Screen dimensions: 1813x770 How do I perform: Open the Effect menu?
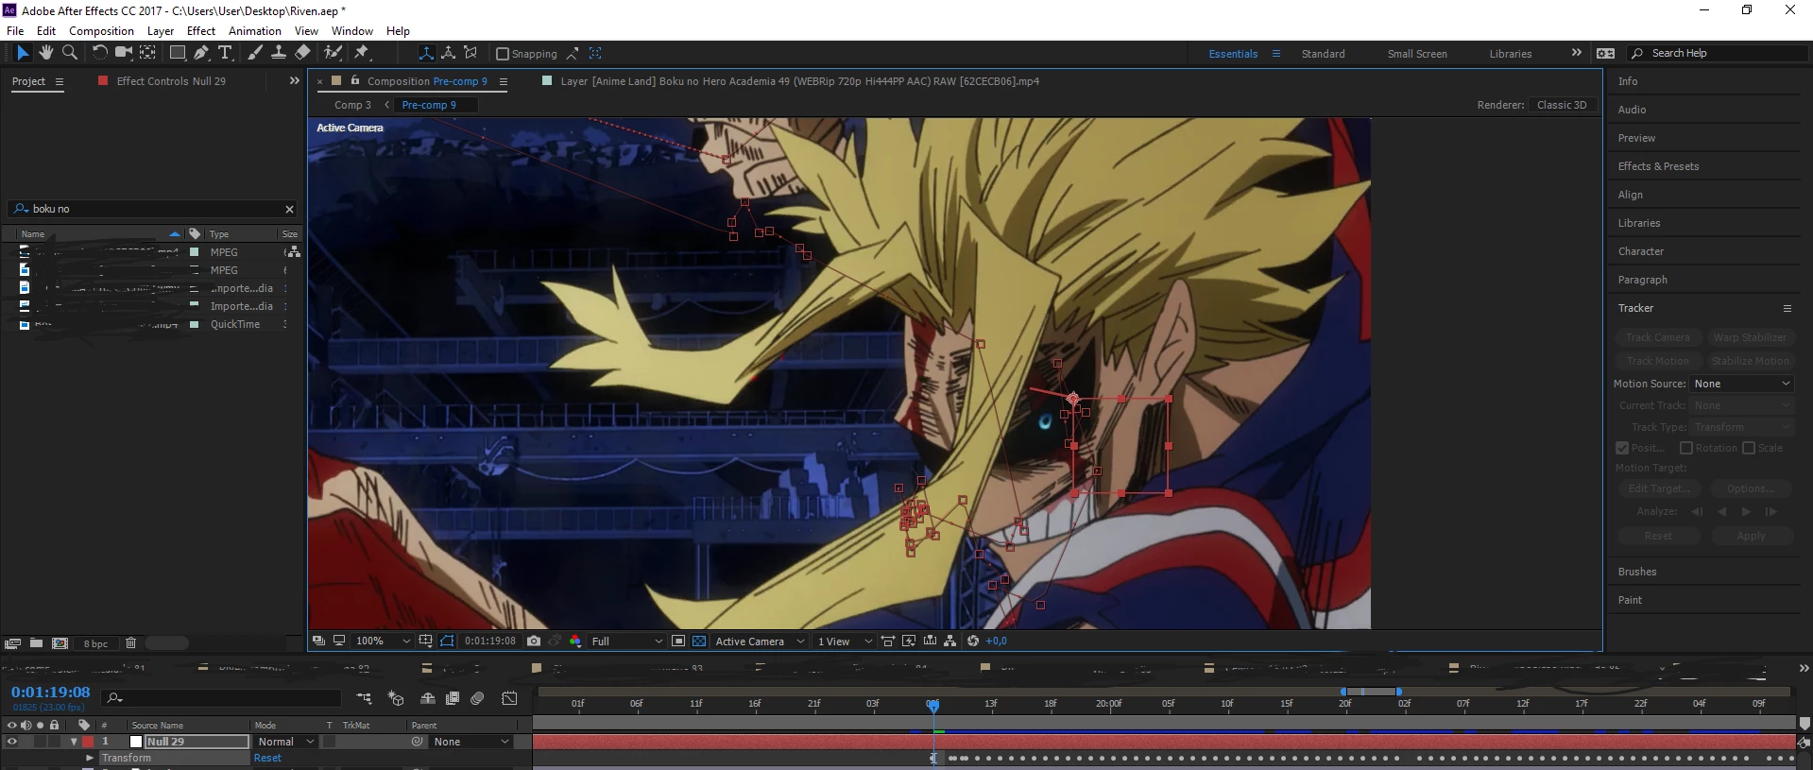(201, 30)
